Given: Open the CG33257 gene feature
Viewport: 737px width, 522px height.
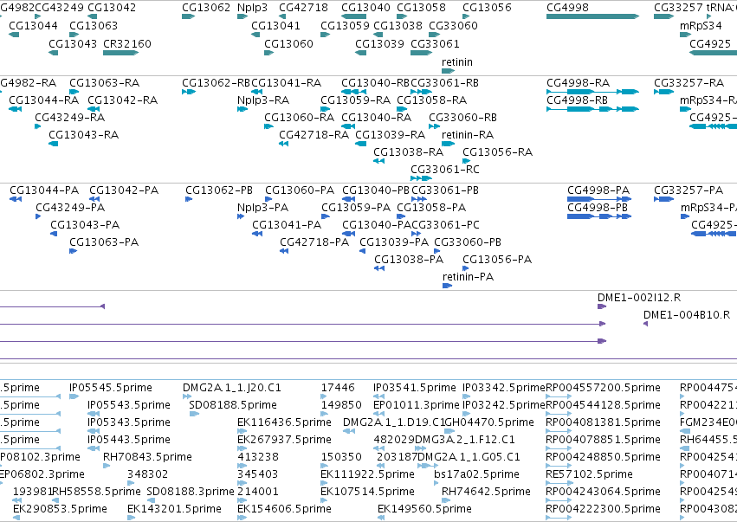Looking at the screenshot, I should (x=663, y=16).
